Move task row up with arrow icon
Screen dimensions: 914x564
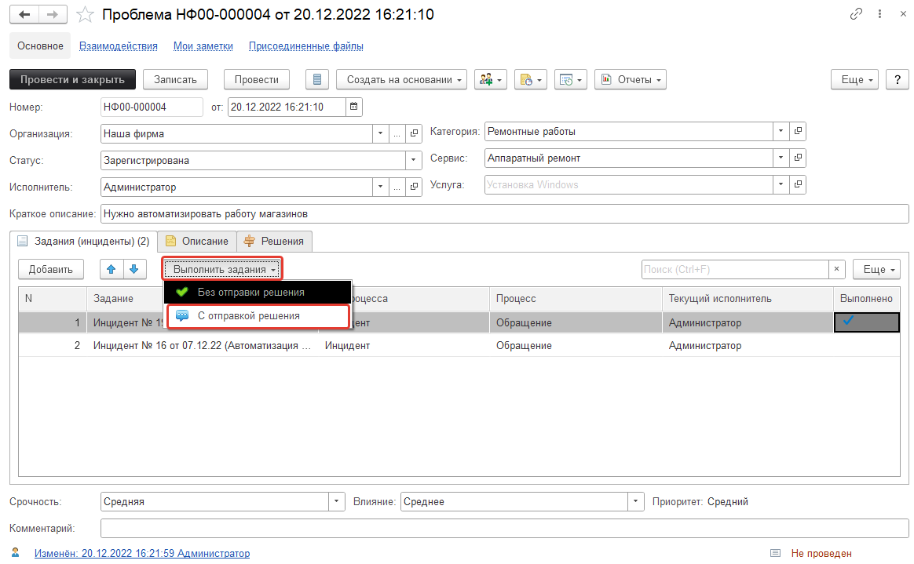coord(112,269)
